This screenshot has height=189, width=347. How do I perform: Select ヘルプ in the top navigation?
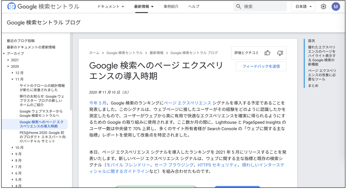coord(194,7)
